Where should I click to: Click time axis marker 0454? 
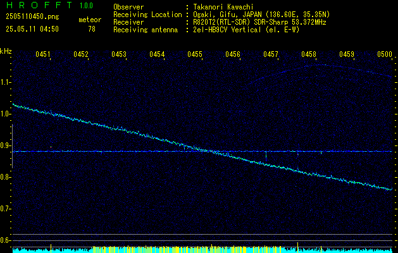[157, 54]
